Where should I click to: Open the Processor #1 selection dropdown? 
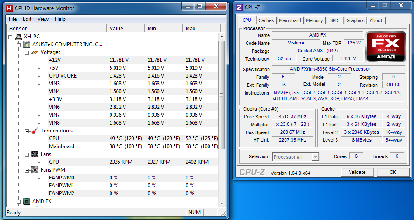click(x=315, y=157)
